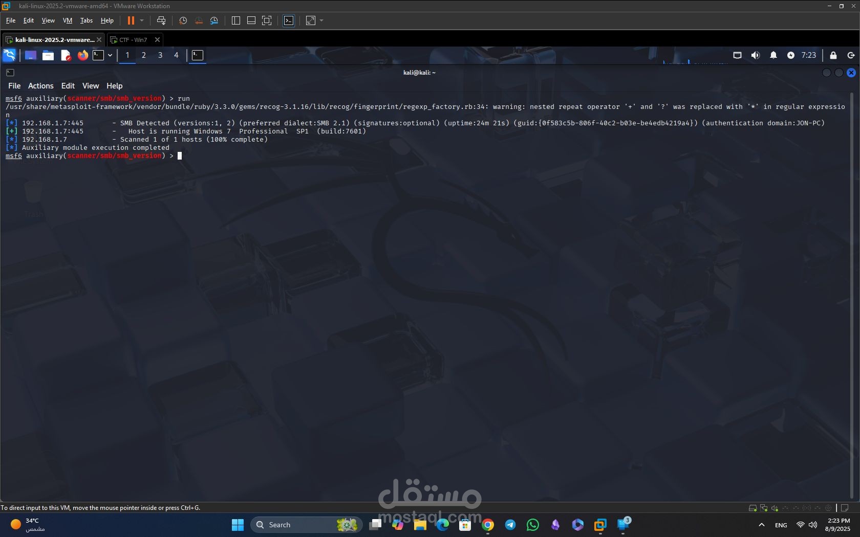Image resolution: width=860 pixels, height=537 pixels.
Task: Open VMware Help menu
Action: pyautogui.click(x=107, y=20)
